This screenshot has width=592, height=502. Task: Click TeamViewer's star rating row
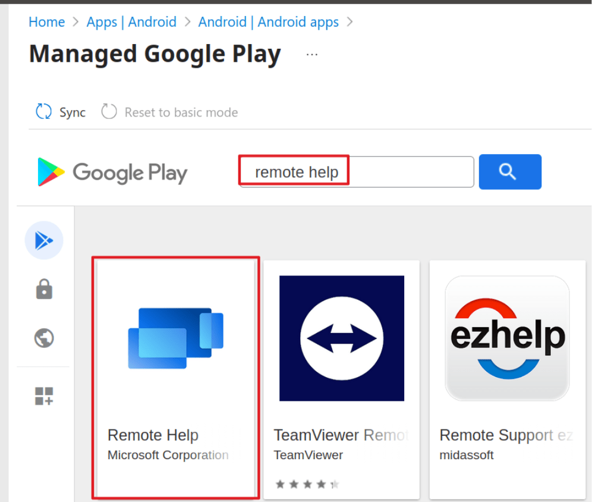307,484
